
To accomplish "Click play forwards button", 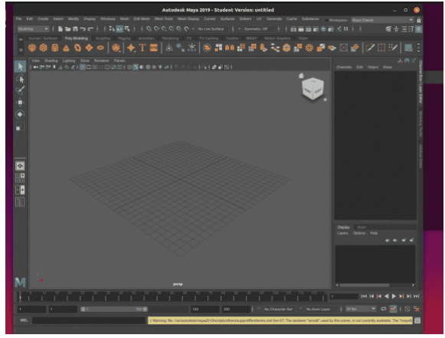I will click(x=394, y=297).
